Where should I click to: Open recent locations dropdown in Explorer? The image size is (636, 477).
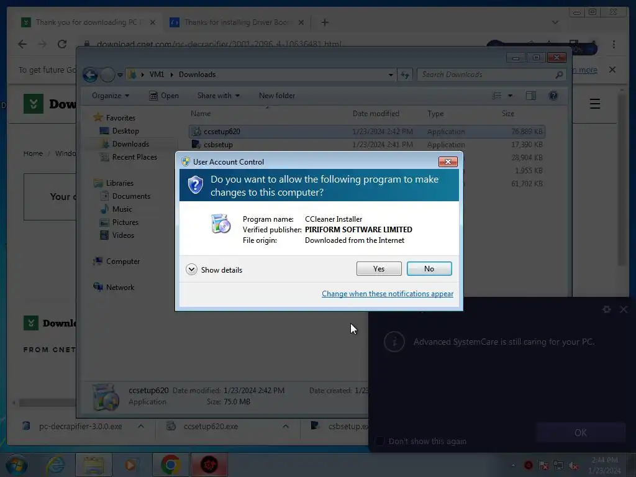(x=120, y=75)
